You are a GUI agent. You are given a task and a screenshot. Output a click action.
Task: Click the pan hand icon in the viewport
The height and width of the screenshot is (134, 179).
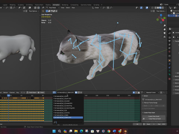tap(164, 29)
